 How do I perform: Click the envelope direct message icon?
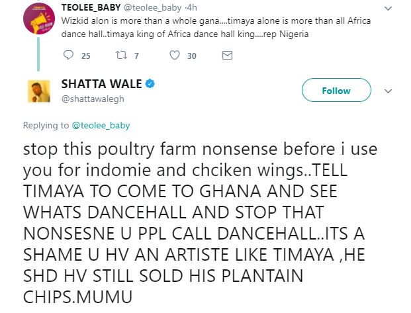227,56
